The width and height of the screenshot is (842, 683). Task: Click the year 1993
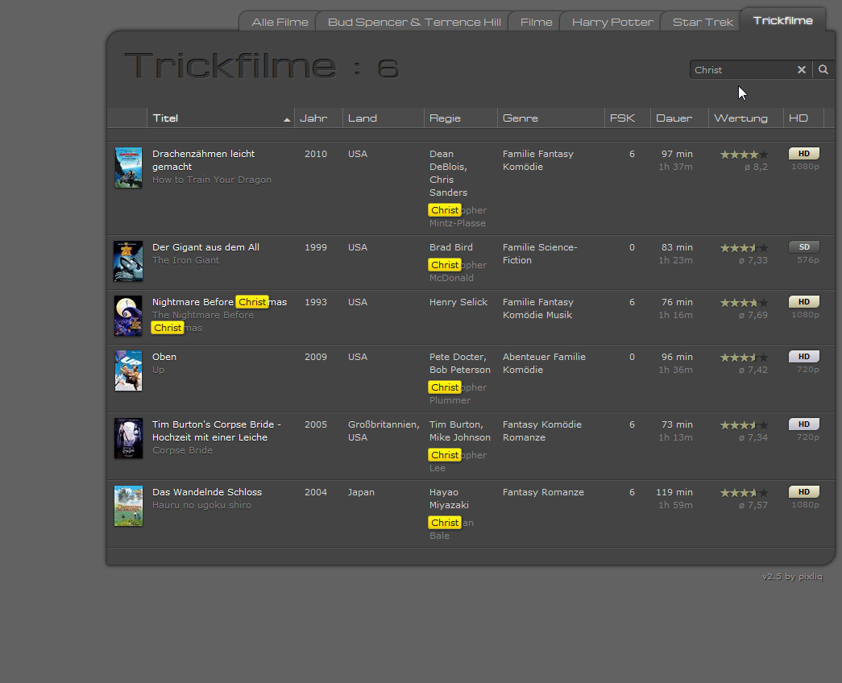click(x=316, y=302)
